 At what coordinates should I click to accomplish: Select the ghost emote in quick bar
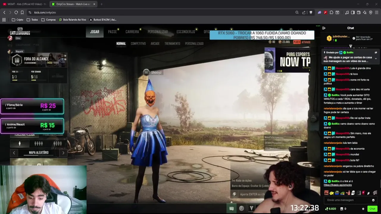pyautogui.click(x=353, y=193)
